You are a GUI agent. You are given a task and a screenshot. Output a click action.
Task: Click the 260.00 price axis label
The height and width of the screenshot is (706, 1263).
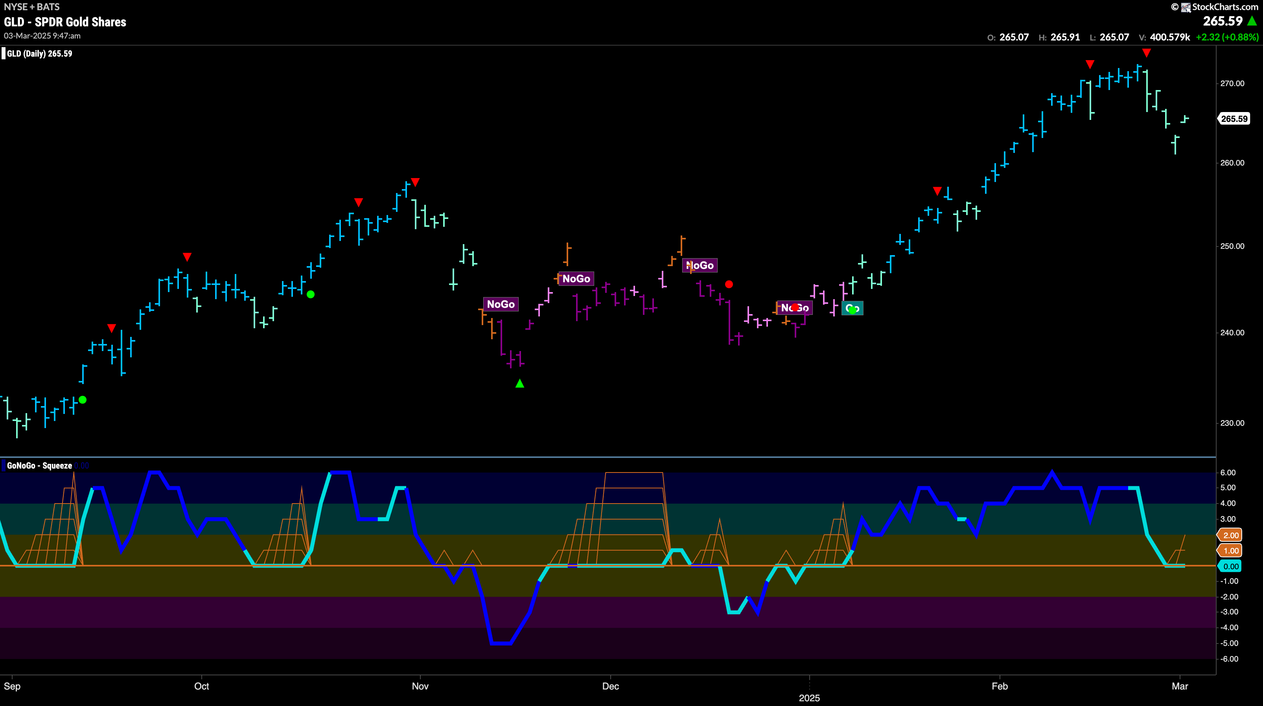point(1232,163)
